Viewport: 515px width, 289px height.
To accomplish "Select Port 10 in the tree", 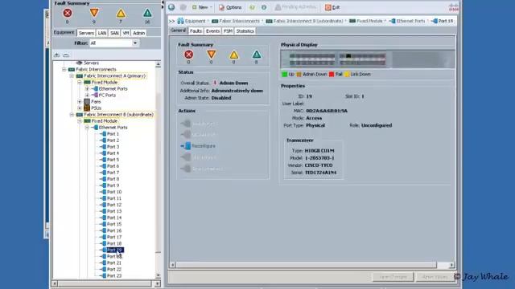I will [114, 192].
